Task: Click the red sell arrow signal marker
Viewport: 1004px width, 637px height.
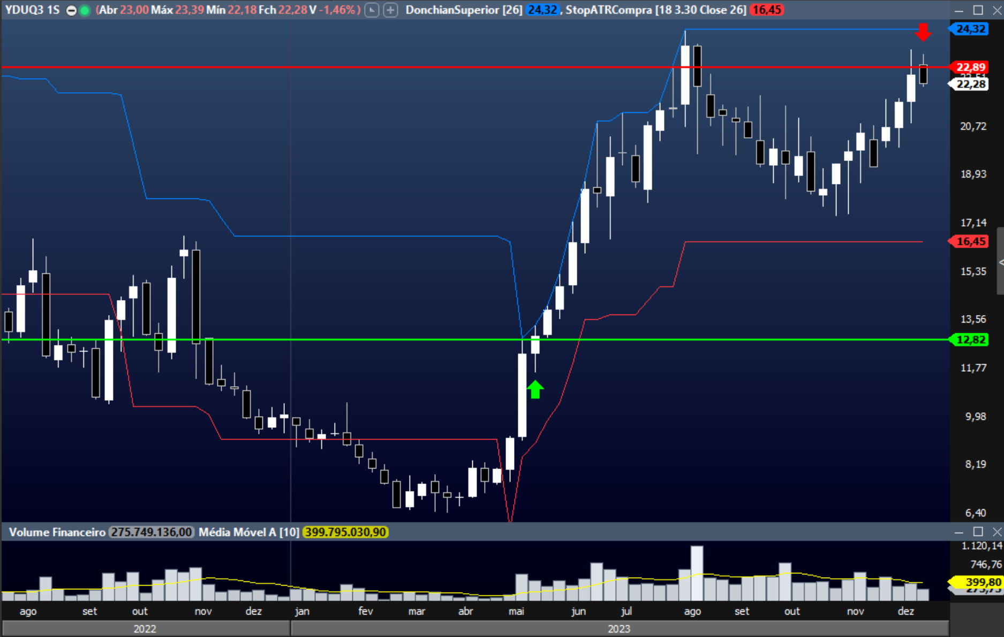Action: point(923,32)
